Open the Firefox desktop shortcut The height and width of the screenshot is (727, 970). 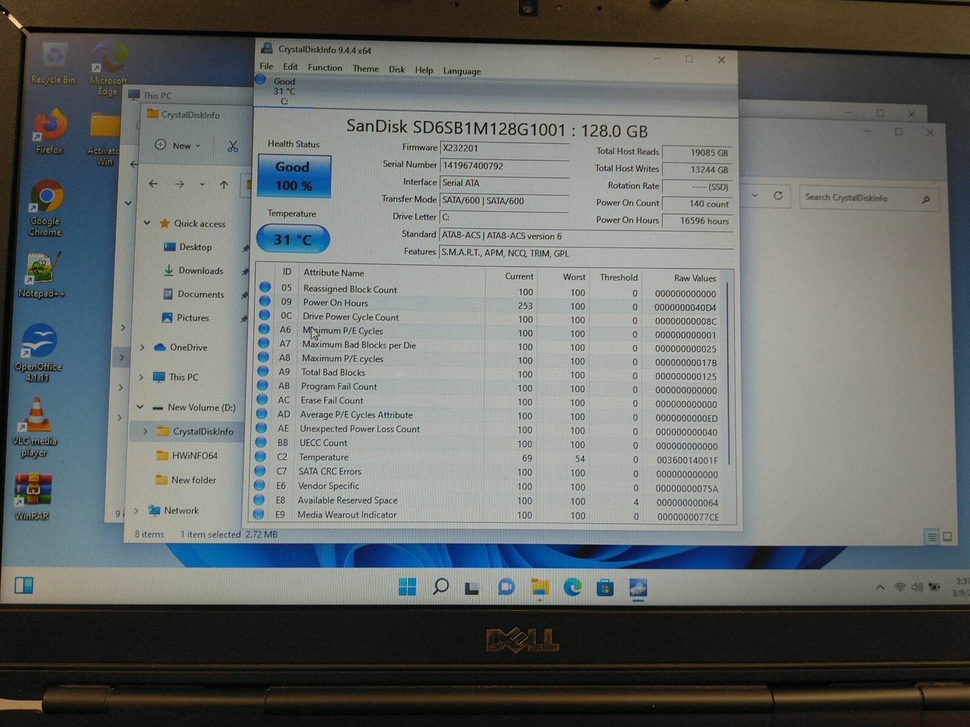(x=49, y=131)
